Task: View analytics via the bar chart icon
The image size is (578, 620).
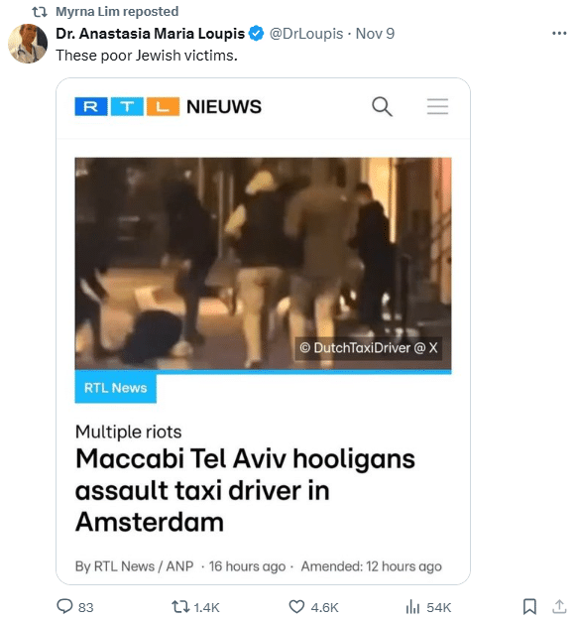Action: (x=412, y=606)
